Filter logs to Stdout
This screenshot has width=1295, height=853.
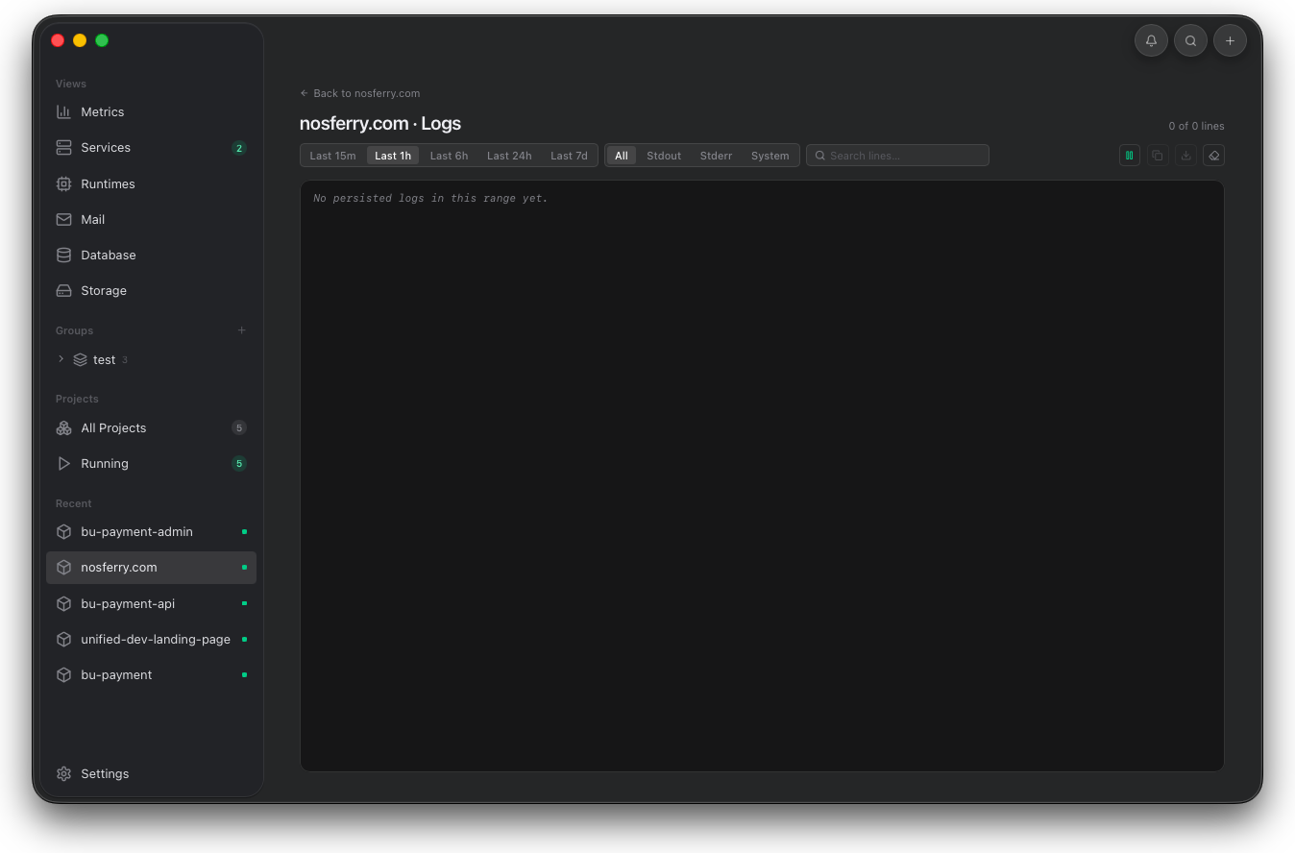664,156
